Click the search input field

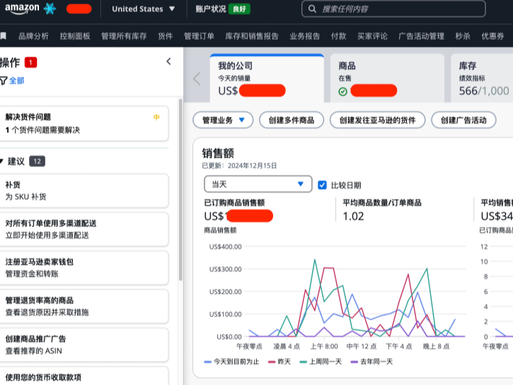tap(393, 8)
